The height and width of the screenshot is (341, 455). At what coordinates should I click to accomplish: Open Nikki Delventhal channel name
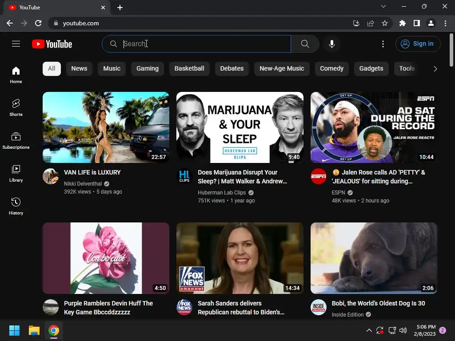point(83,183)
